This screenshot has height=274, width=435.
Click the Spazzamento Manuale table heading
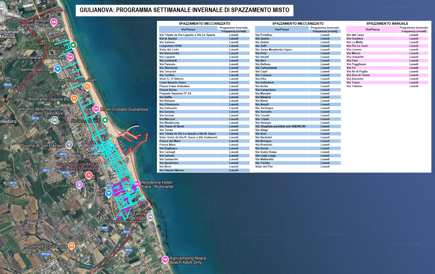(387, 24)
